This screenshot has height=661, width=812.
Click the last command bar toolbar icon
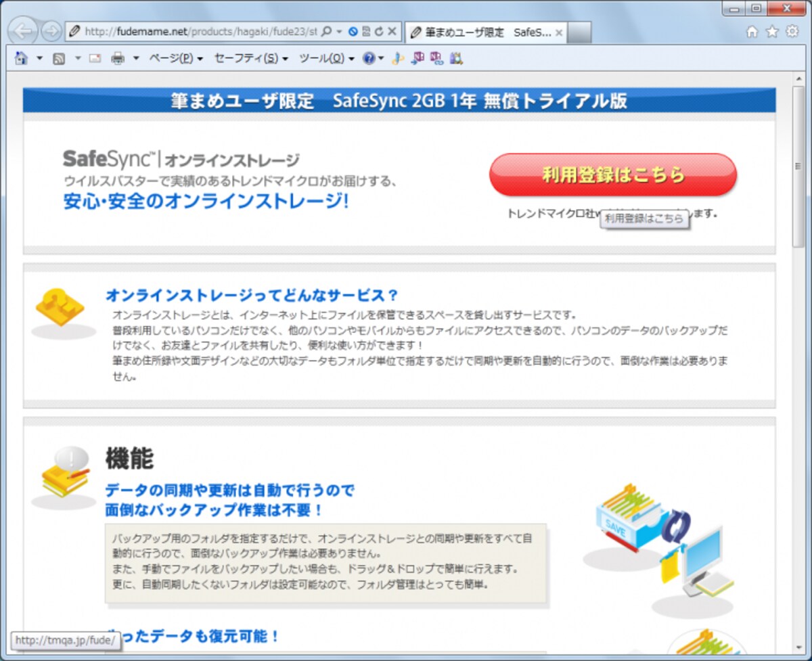[x=456, y=59]
